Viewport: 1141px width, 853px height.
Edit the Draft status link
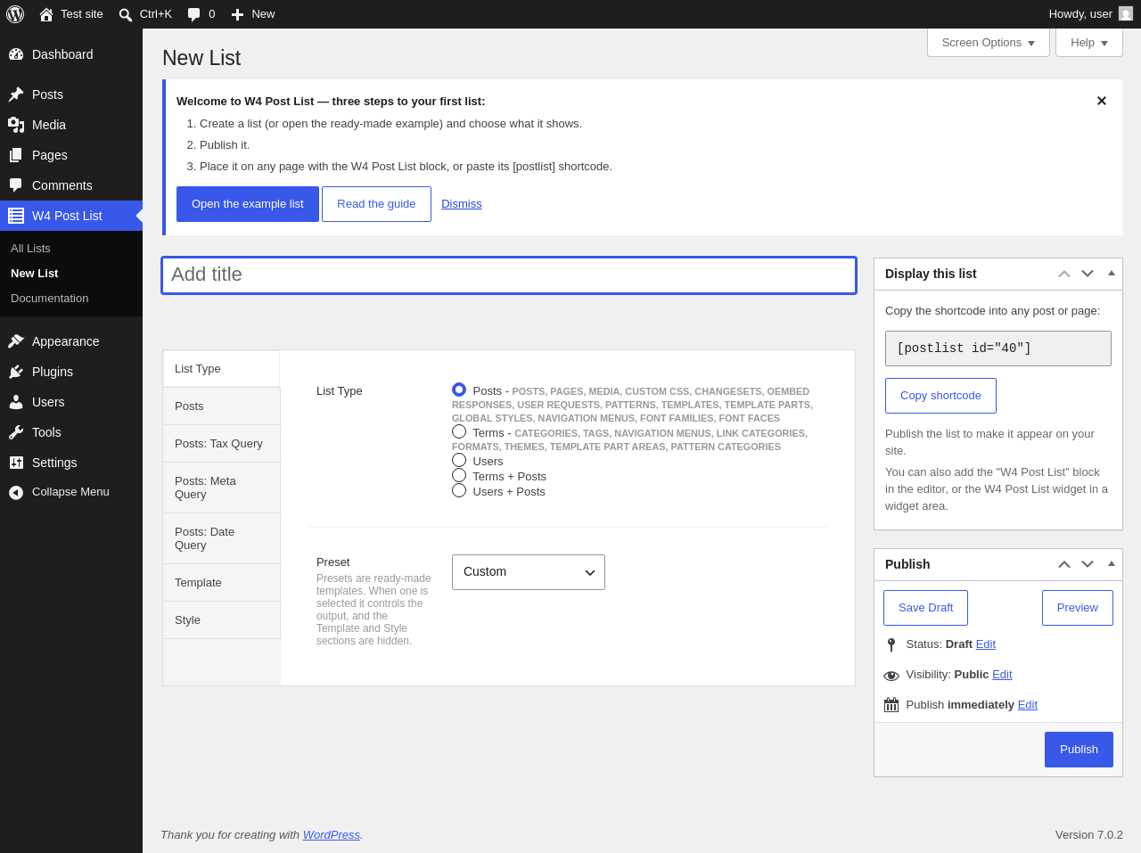986,644
